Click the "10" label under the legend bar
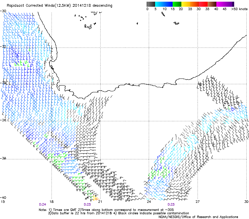The image size is (249, 219). [x=165, y=9]
